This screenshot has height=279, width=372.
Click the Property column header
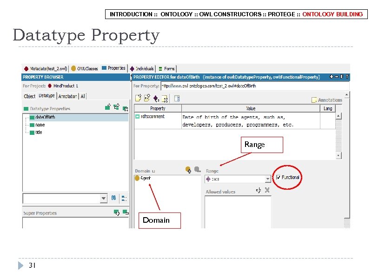tap(158, 108)
